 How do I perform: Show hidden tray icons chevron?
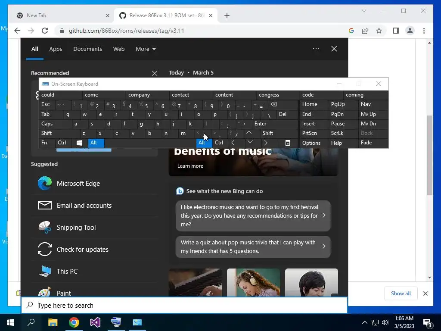(x=364, y=322)
